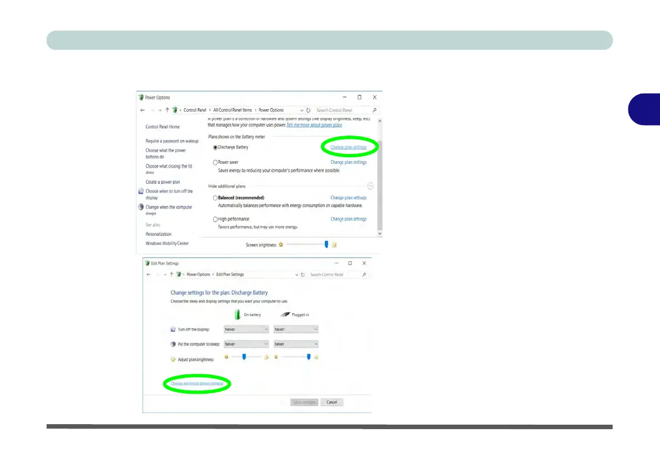Click the Save changes button
This screenshot has height=464, width=660.
coord(304,402)
